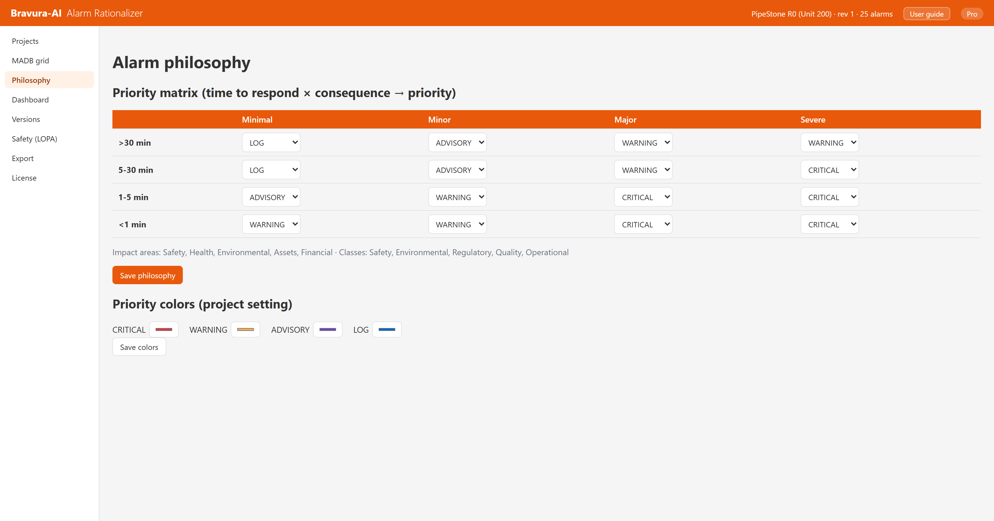
Task: Select the Philosophy sidebar item
Action: 49,80
